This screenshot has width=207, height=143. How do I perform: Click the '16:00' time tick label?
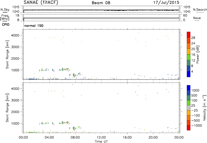pos(127,138)
